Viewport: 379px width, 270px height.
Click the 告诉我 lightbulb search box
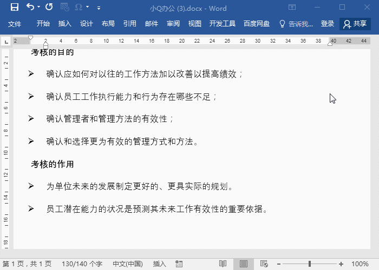click(296, 24)
